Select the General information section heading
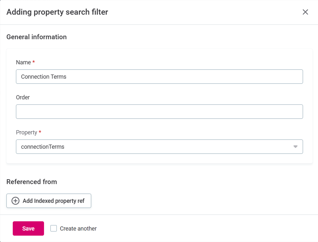This screenshot has height=242, width=318. coord(36,37)
